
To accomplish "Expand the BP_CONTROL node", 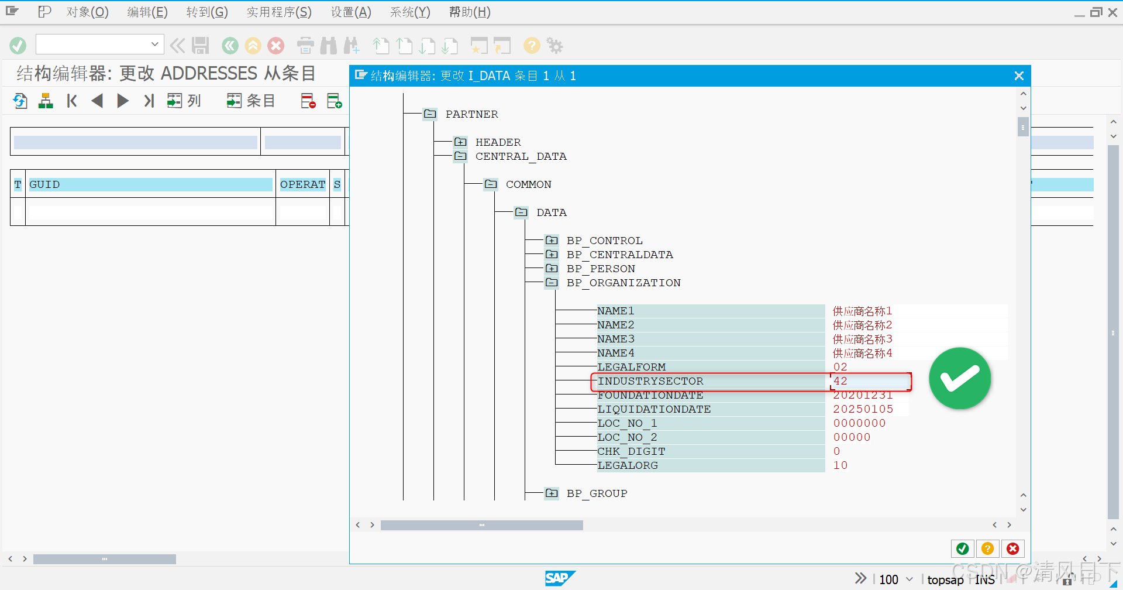I will coord(552,241).
